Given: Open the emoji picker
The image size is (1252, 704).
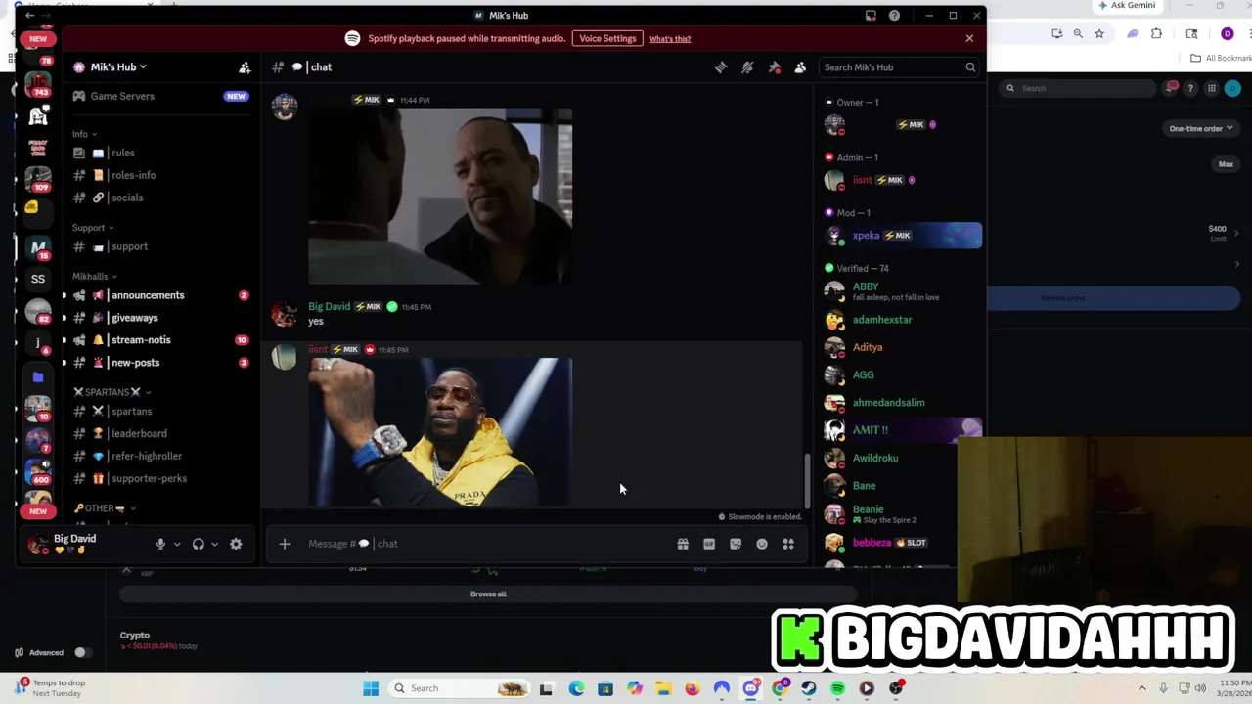Looking at the screenshot, I should pos(762,544).
